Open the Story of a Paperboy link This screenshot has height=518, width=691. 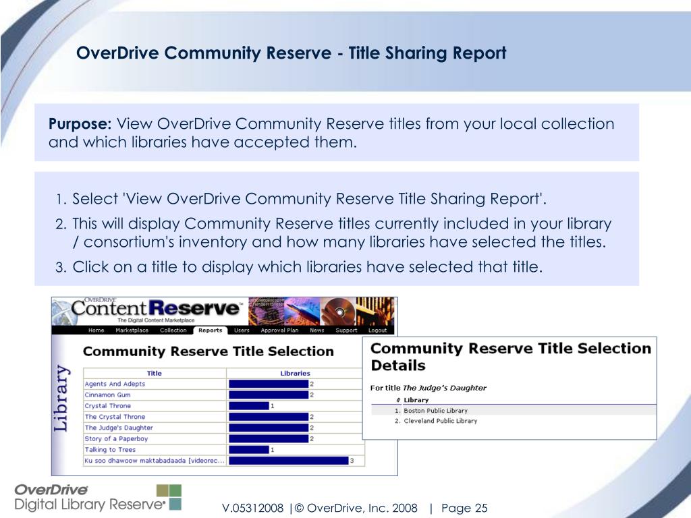116,438
